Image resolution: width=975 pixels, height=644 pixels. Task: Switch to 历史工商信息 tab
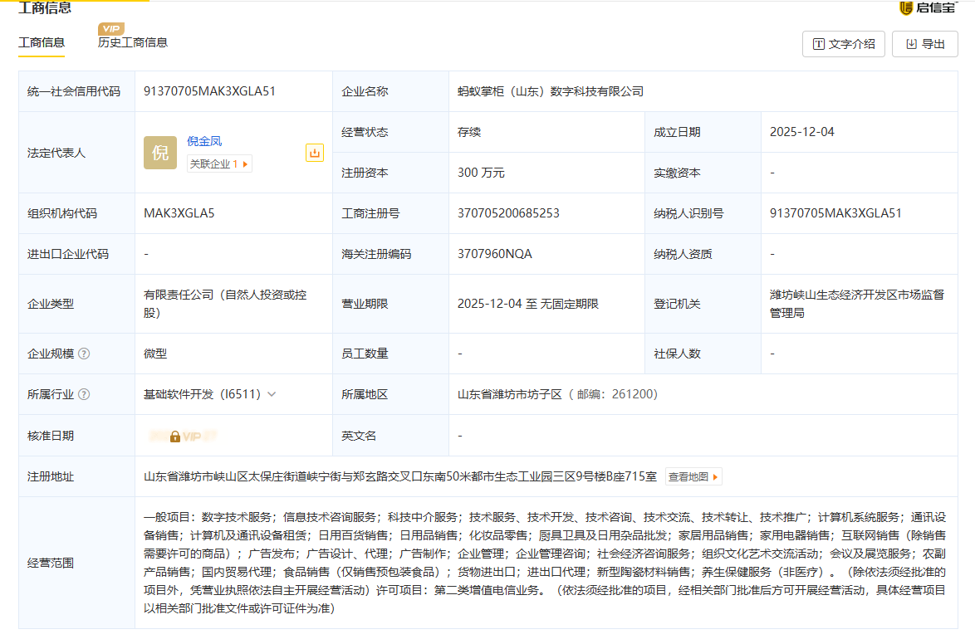tap(133, 42)
